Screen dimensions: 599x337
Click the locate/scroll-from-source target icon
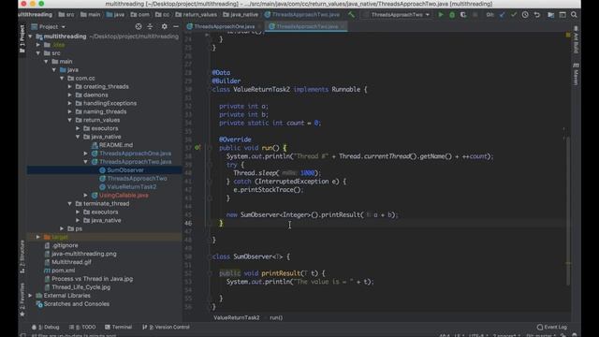(139, 27)
